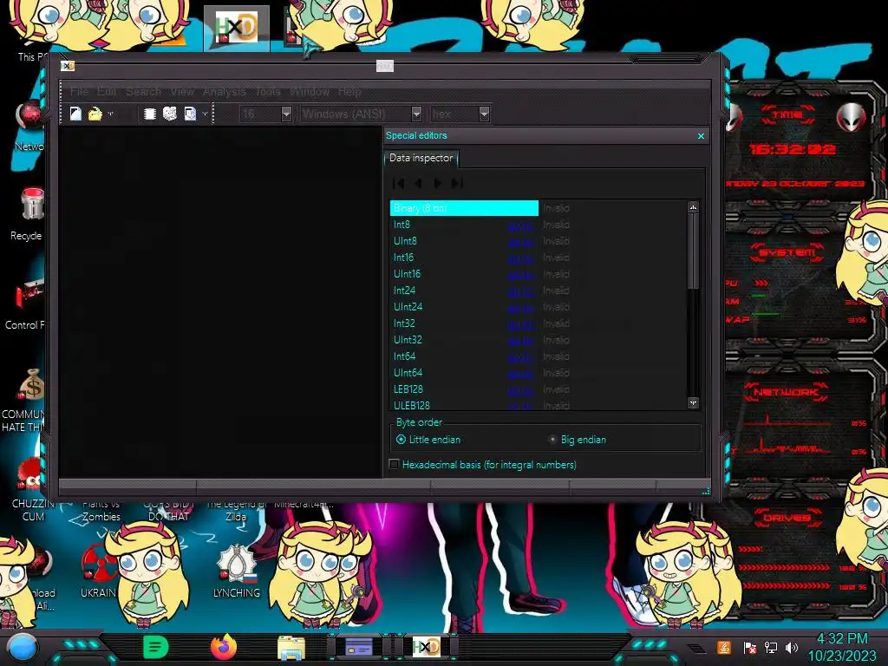Viewport: 888px width, 666px height.
Task: Expand the arrow next to the Open icon
Action: click(x=110, y=114)
